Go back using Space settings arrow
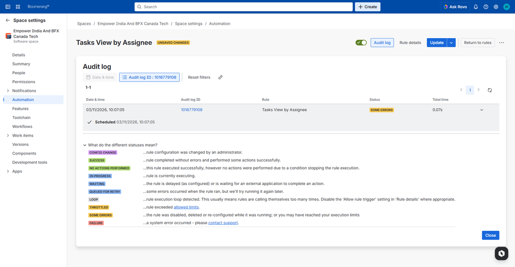The height and width of the screenshot is (267, 515). pos(8,21)
